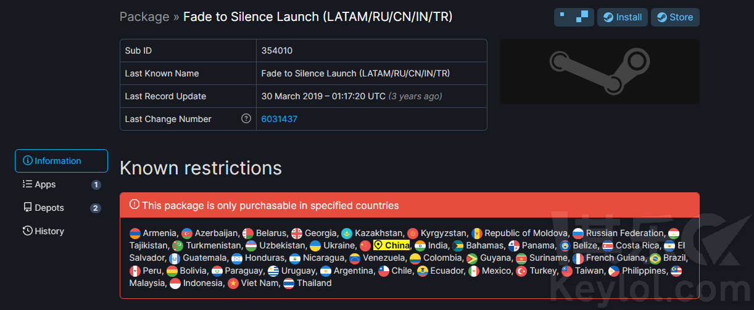The width and height of the screenshot is (754, 310).
Task: Click the Ukraine flag icon
Action: click(315, 246)
